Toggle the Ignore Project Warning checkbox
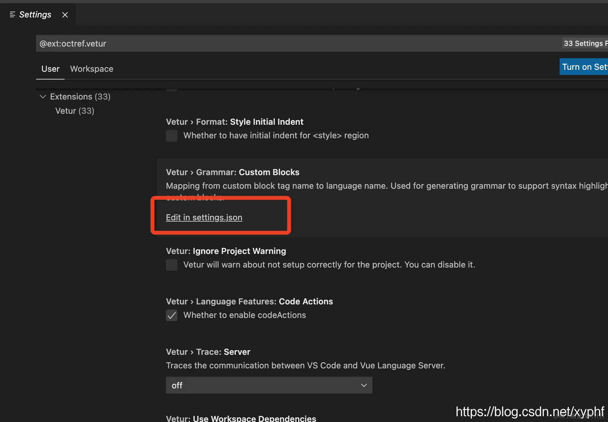Screen dimensions: 608x422 coord(172,265)
